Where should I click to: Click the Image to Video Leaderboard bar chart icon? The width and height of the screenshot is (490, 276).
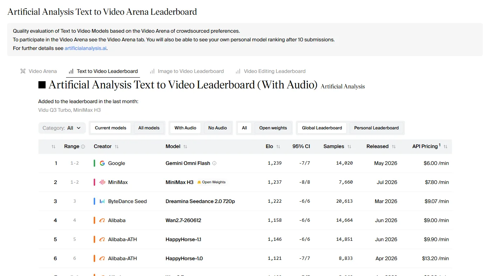(152, 71)
